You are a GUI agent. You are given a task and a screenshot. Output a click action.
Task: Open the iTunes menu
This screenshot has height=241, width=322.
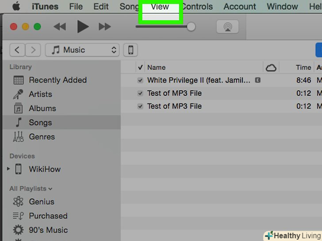(x=45, y=7)
